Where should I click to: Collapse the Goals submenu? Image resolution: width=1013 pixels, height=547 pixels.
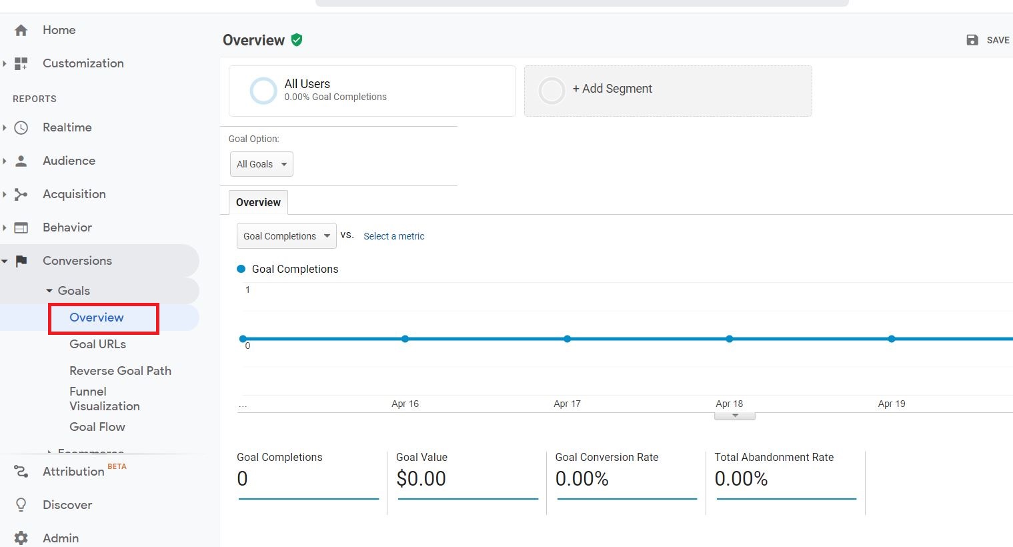coord(49,291)
